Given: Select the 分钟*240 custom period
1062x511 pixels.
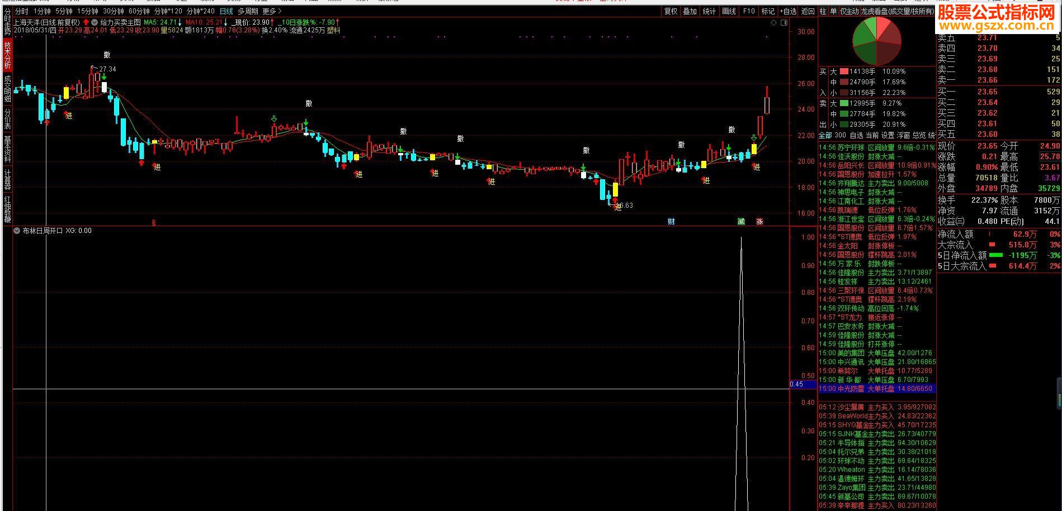Looking at the screenshot, I should point(201,11).
